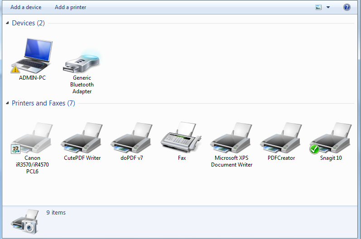Select the CutePDF Writer printer icon
The image size is (361, 239).
(82, 138)
